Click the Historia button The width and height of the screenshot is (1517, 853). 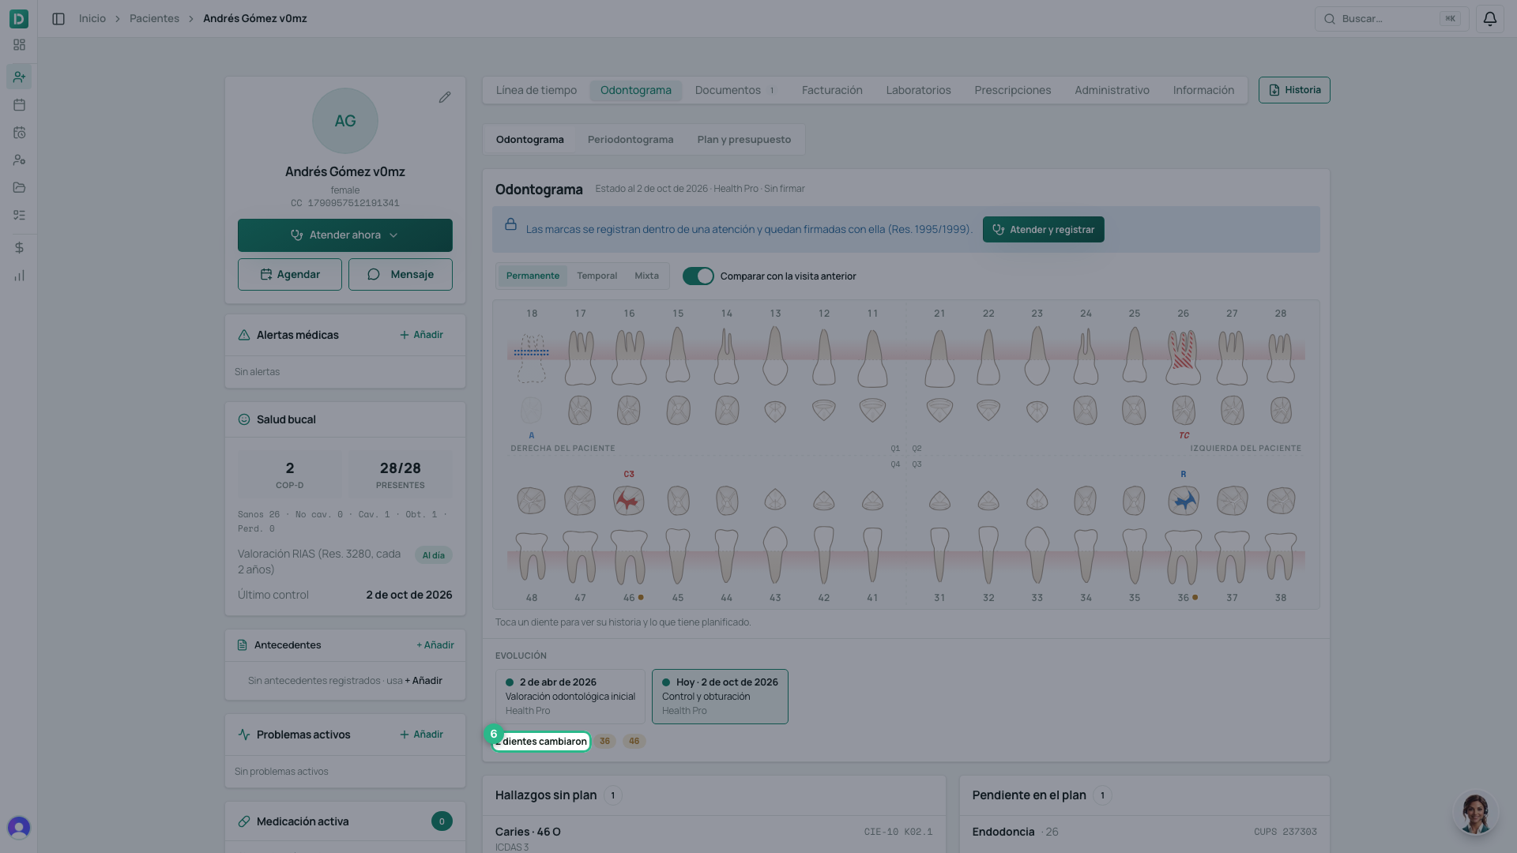click(1294, 90)
